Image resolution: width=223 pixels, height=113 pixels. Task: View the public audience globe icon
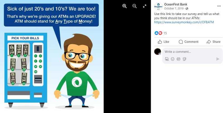coord(187,9)
